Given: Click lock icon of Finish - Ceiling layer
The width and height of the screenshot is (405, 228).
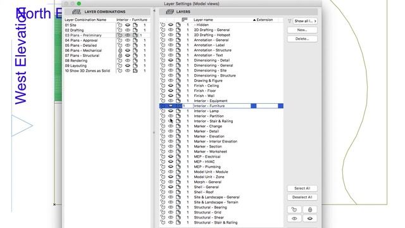Looking at the screenshot, I should [163, 85].
